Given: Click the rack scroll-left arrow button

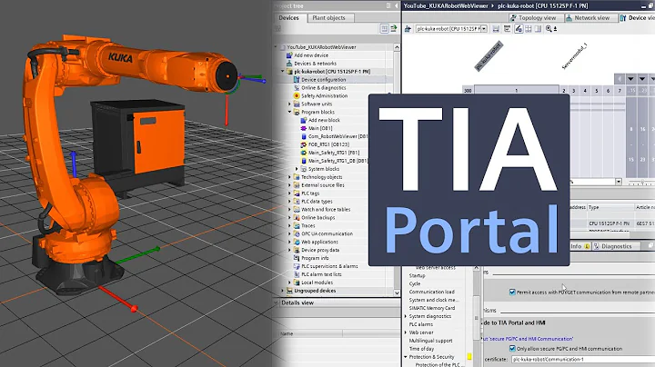Looking at the screenshot, I should tap(620, 79).
